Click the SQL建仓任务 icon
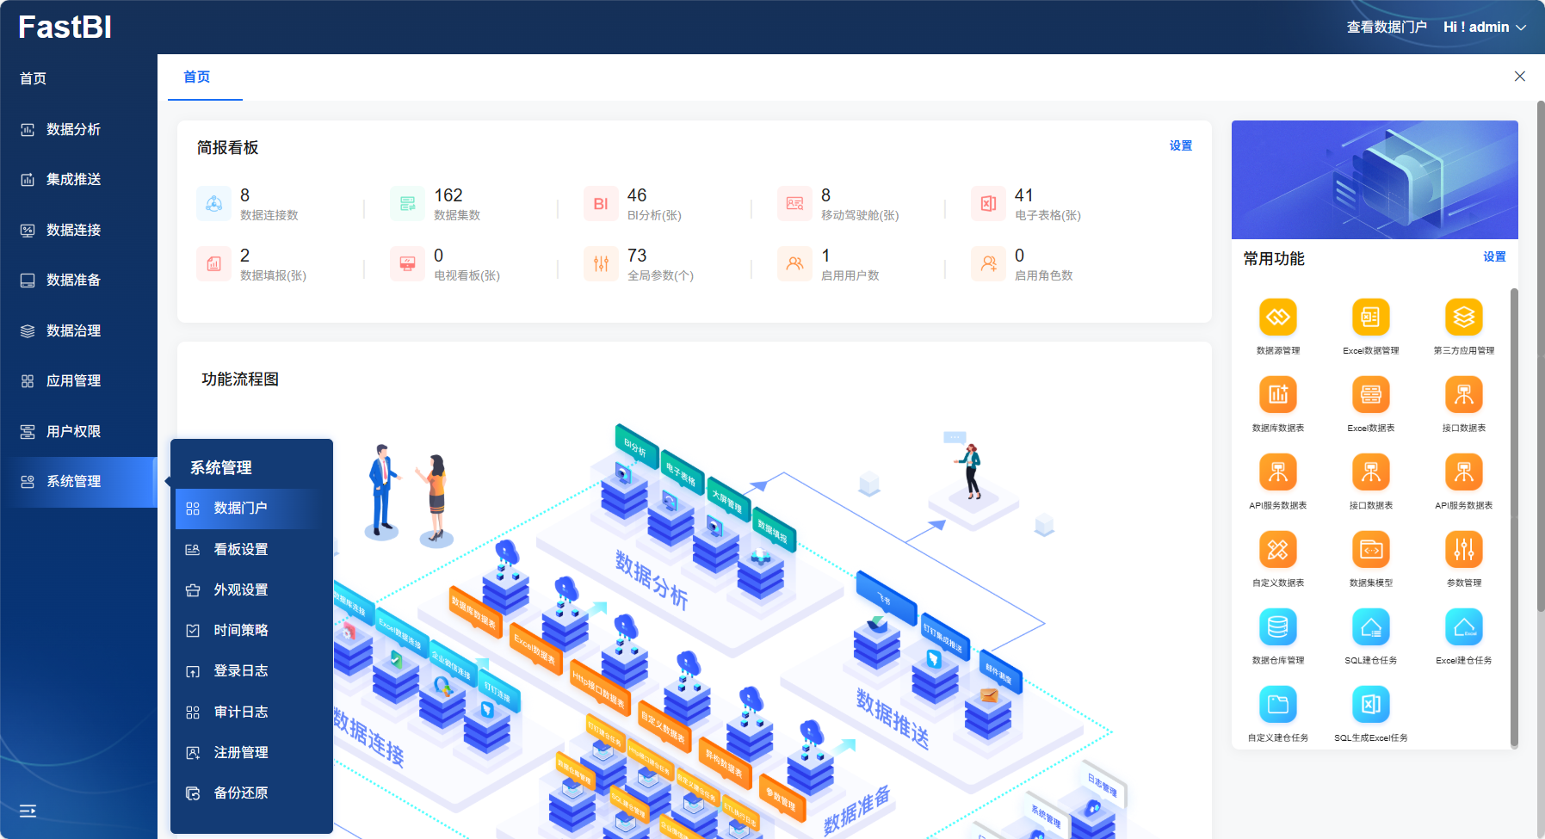 coord(1370,627)
